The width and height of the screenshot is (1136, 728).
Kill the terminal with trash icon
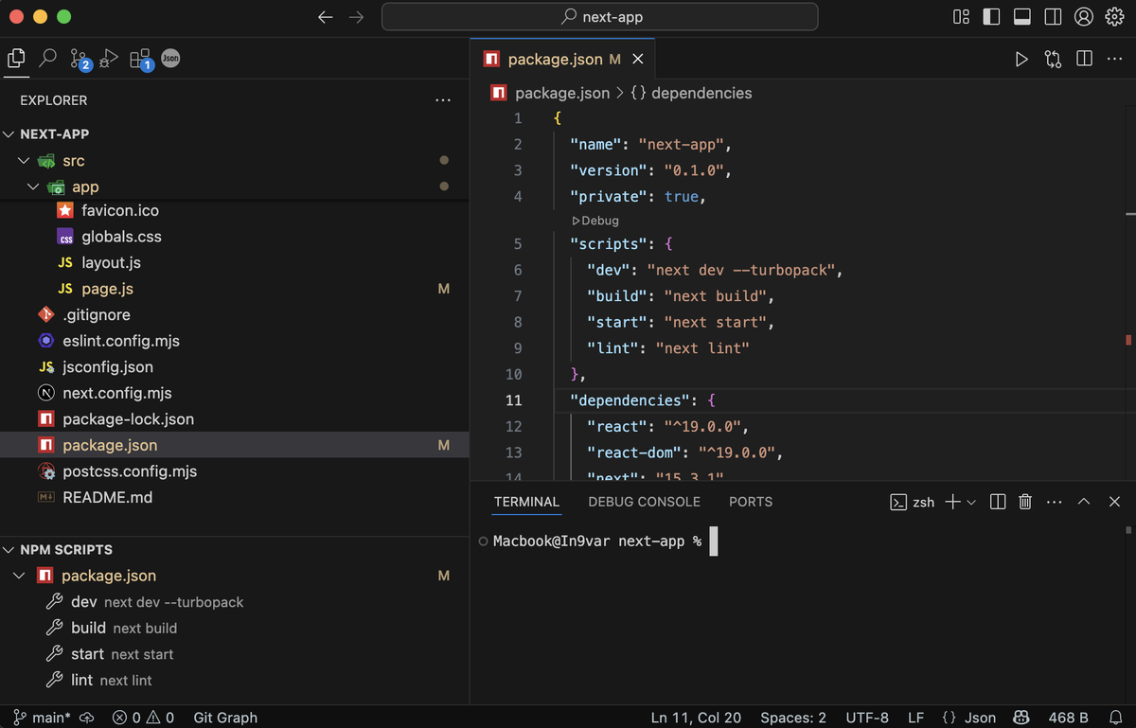(1025, 502)
